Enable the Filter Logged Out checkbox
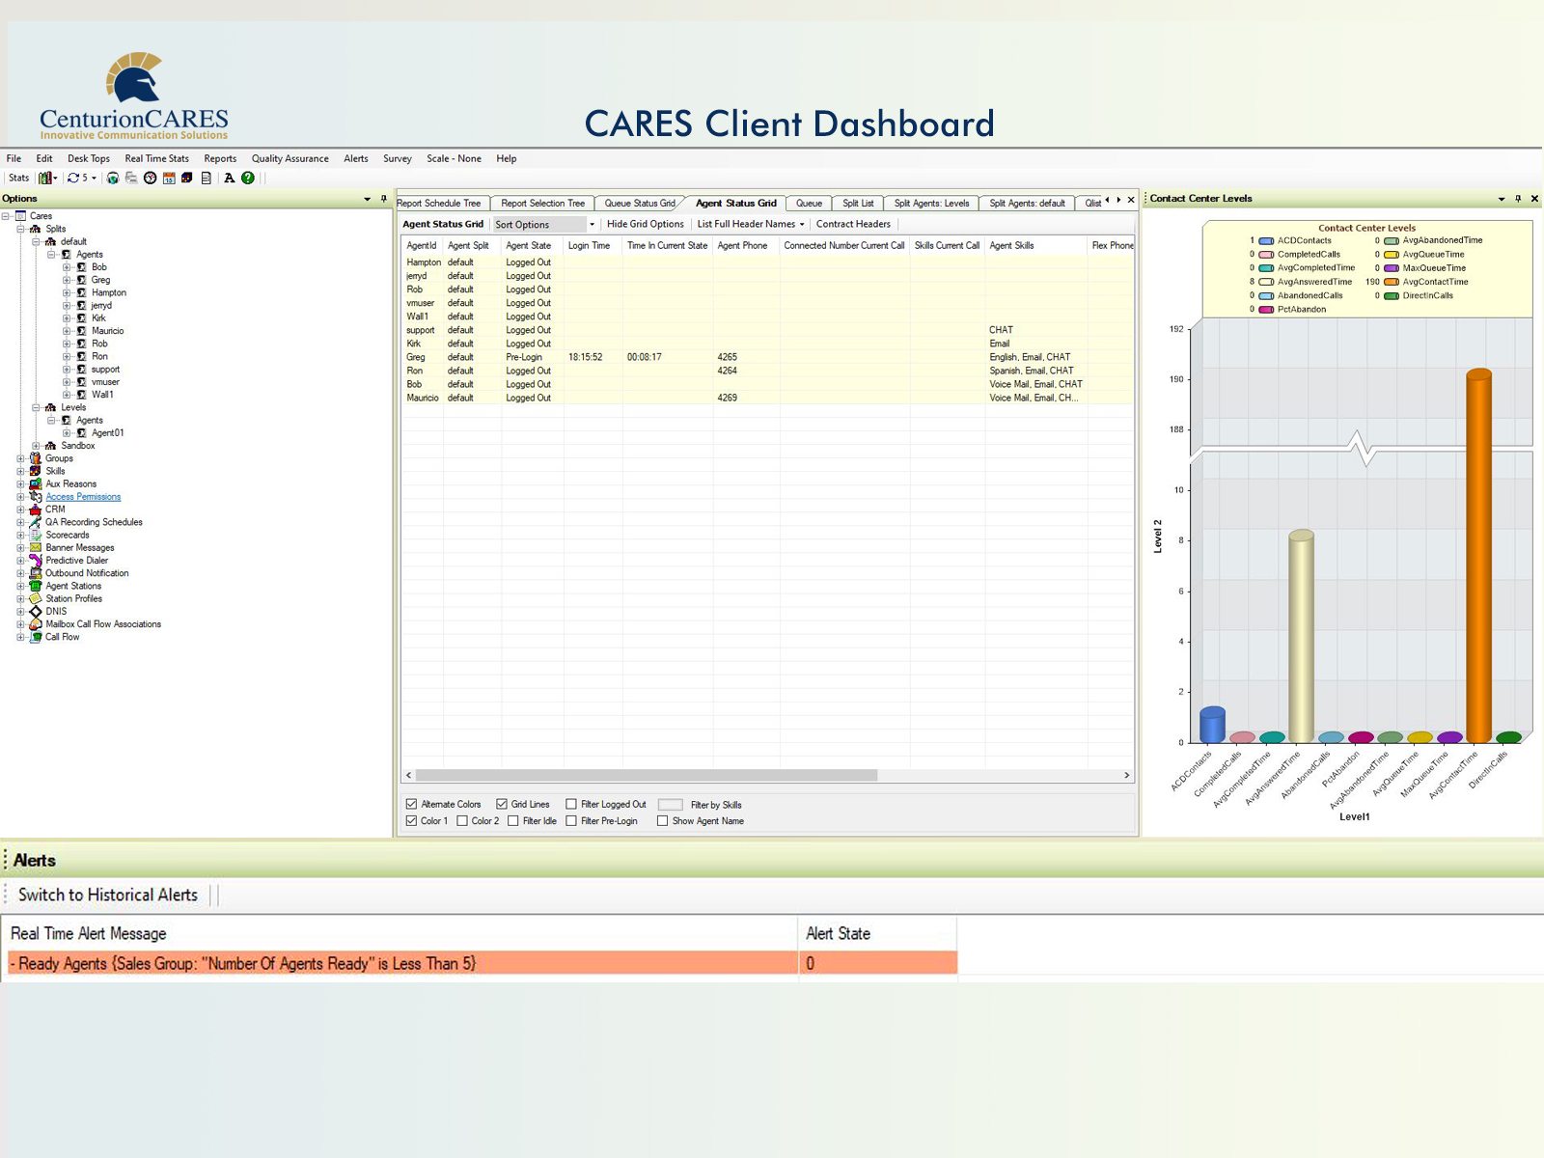 pos(571,804)
